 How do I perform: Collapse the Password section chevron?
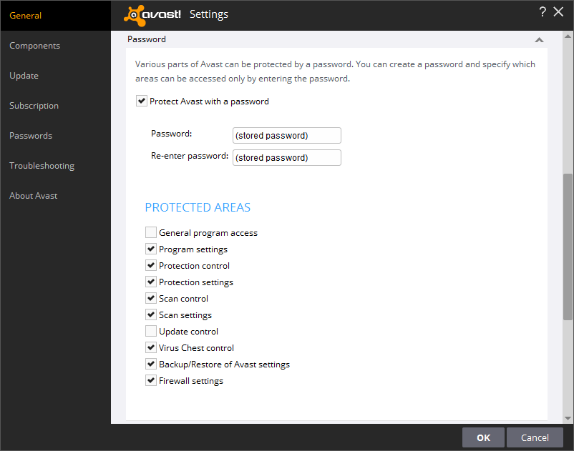[539, 40]
